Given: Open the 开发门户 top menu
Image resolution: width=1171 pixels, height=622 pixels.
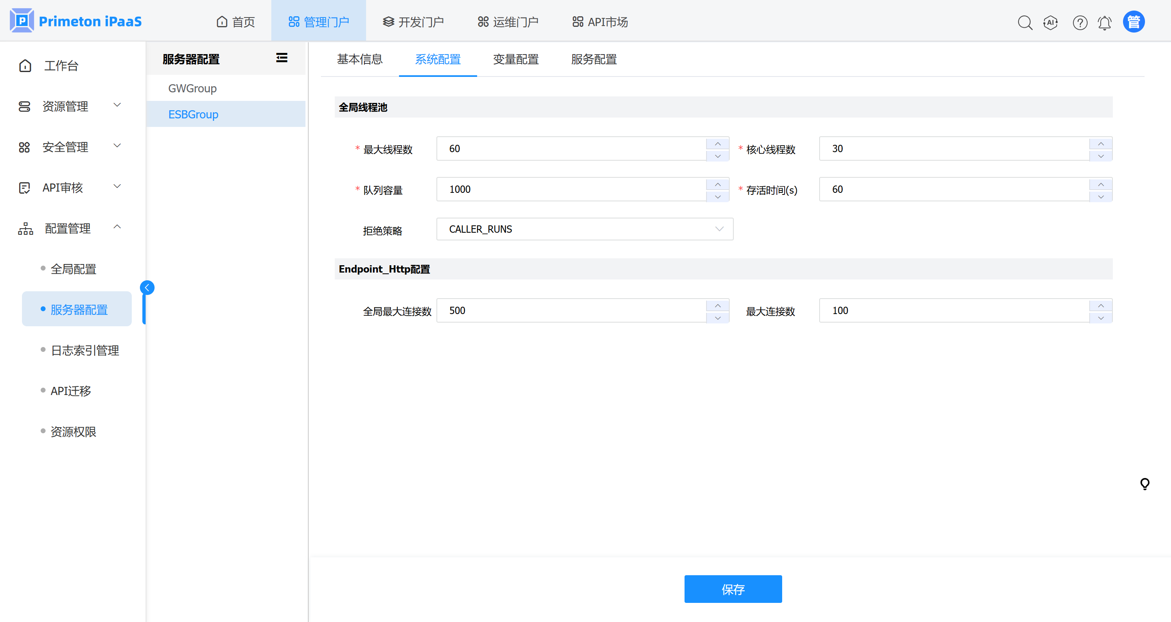Looking at the screenshot, I should point(413,22).
